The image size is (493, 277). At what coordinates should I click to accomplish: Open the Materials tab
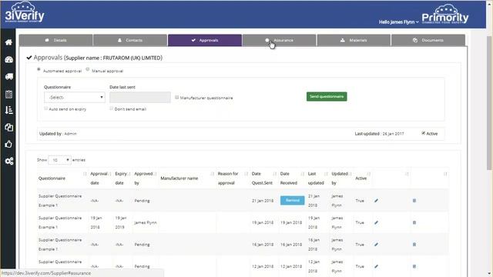point(354,40)
